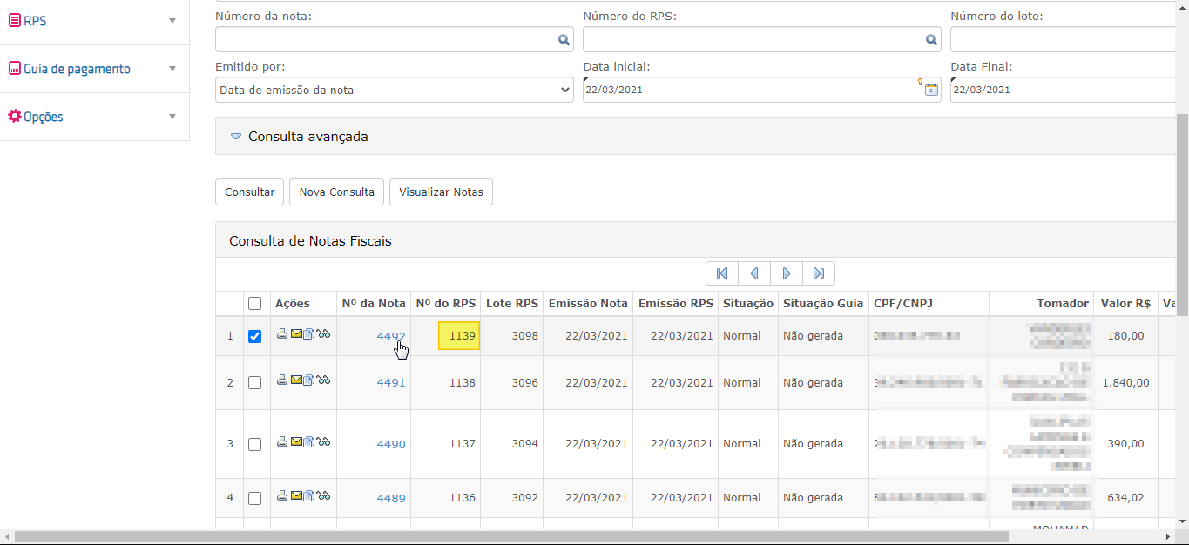The width and height of the screenshot is (1189, 545).
Task: Expand the RPS sidebar menu
Action: [x=94, y=21]
